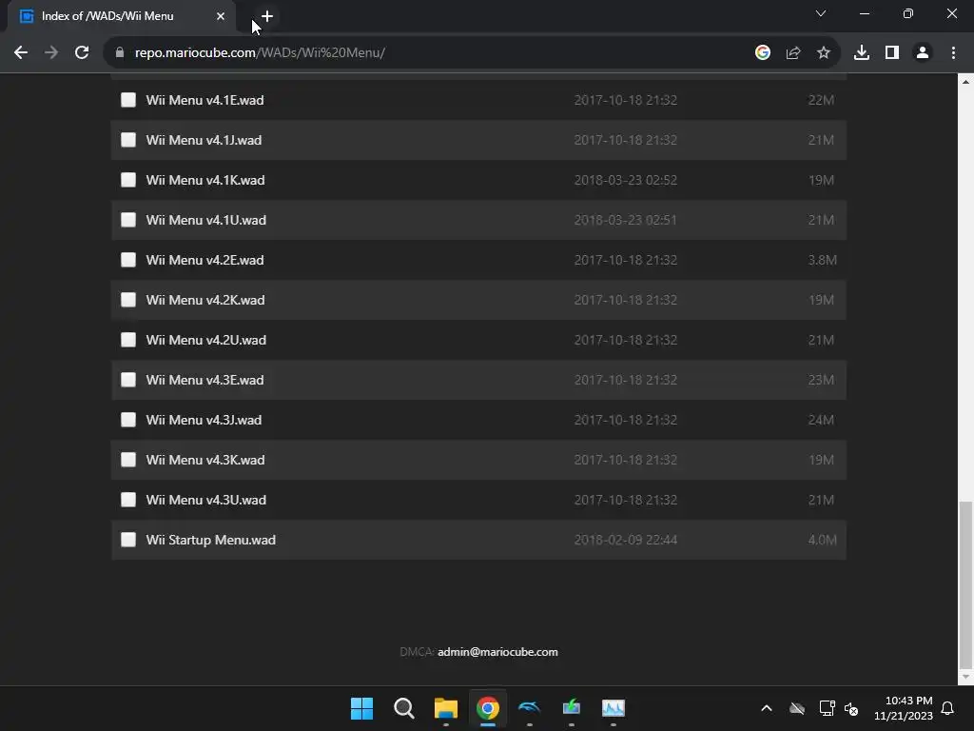Screen dimensions: 974x731
Task: Check the box for Wii Menu v4.1K.wad
Action: 128,180
